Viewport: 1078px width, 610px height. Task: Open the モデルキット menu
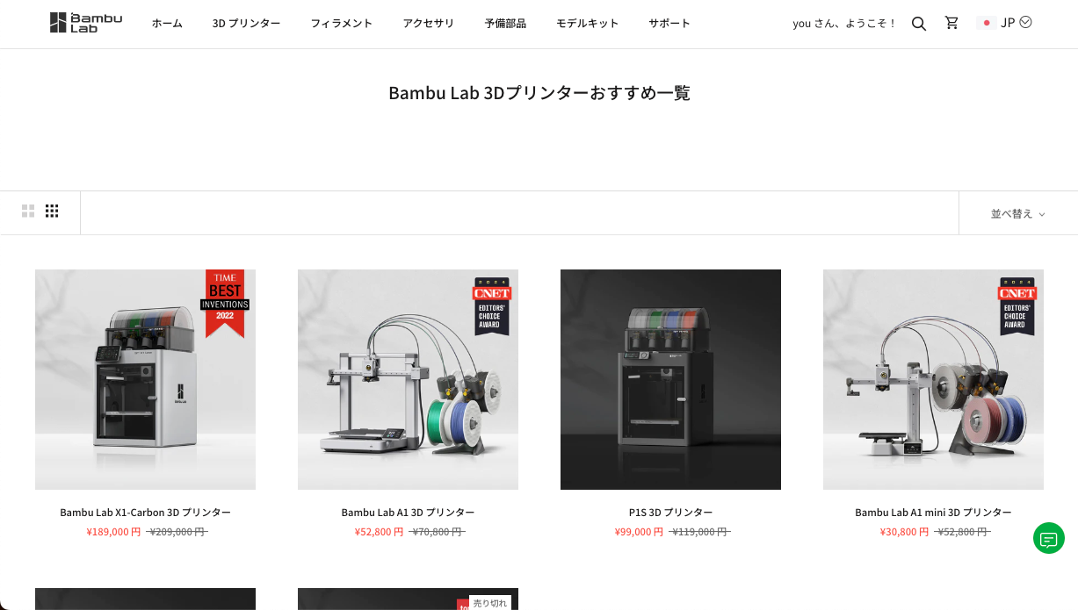pos(587,24)
